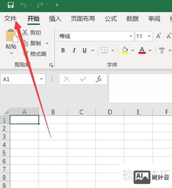Expand the 粘贴 options arrow
The height and width of the screenshot is (188, 172).
pos(11,53)
